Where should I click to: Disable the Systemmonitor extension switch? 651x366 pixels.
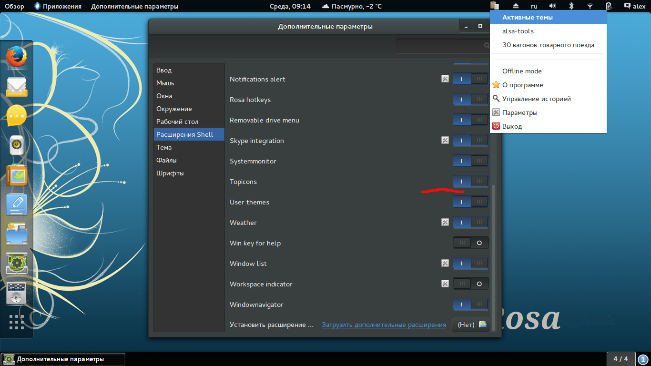click(x=470, y=161)
